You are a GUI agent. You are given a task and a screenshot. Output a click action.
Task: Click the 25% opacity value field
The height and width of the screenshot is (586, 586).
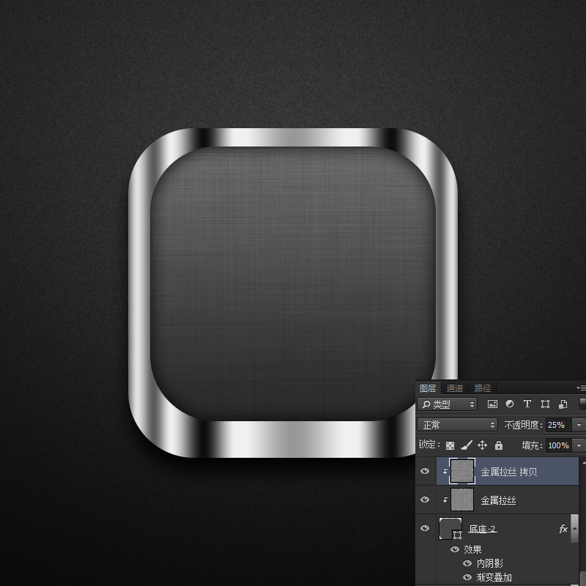click(x=559, y=425)
